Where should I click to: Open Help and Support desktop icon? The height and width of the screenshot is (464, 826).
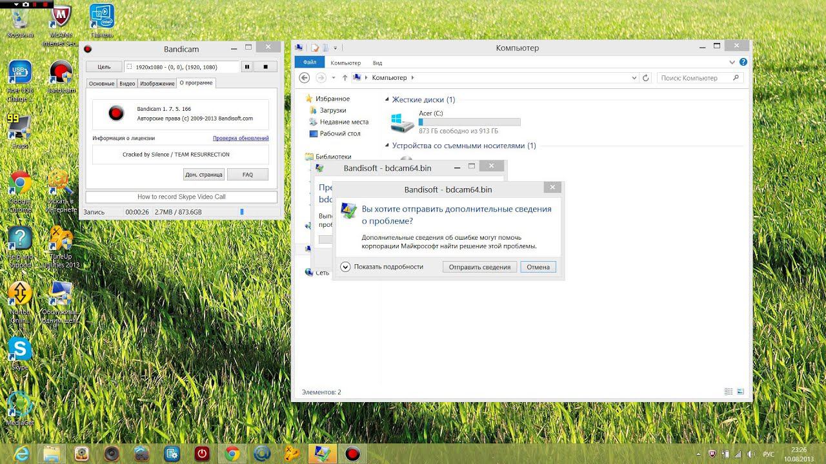pos(20,248)
